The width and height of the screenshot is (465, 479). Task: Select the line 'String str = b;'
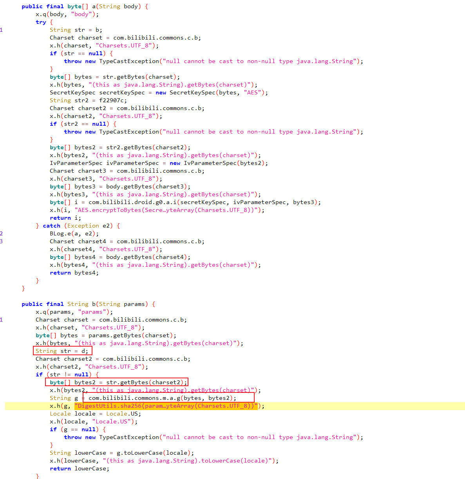pyautogui.click(x=76, y=30)
